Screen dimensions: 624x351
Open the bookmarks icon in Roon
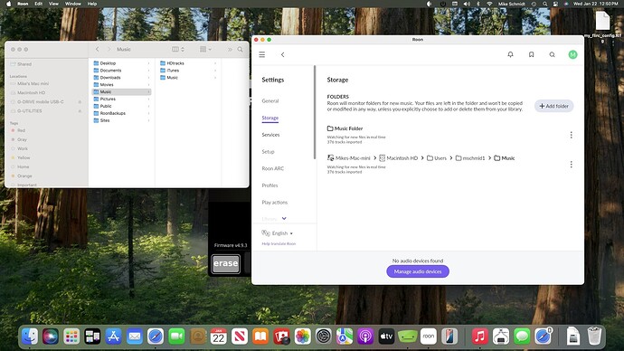tap(531, 54)
